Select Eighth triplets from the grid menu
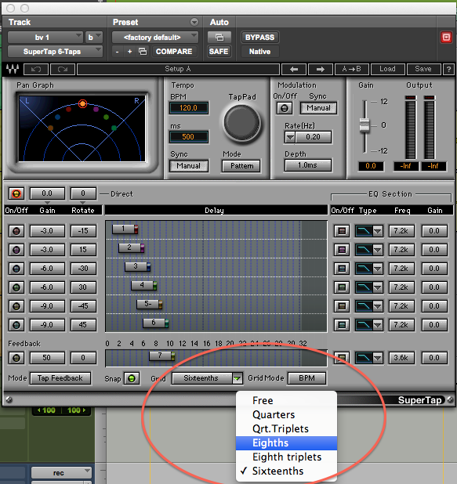Image resolution: width=457 pixels, height=484 pixels. (286, 457)
